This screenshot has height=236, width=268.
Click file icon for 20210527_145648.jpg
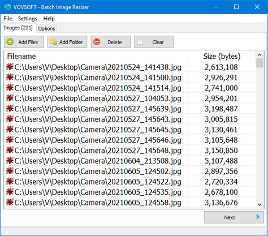click(10, 150)
